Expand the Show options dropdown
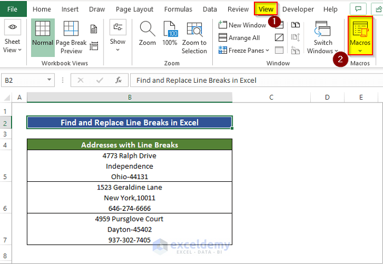 [118, 36]
